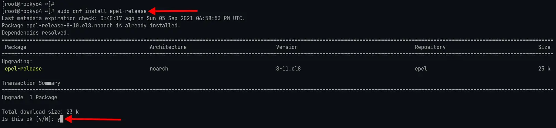Click the 'Dependencies resolved.' line
The image size is (556, 128).
click(35, 33)
